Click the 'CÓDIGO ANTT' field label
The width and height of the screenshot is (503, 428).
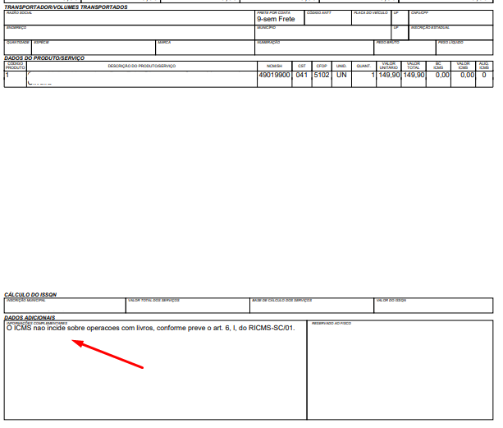tap(319, 13)
